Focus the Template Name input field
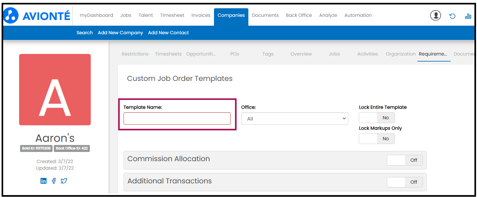The width and height of the screenshot is (477, 197). pos(177,118)
